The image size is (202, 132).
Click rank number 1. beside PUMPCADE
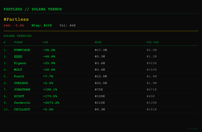click(x=5, y=50)
